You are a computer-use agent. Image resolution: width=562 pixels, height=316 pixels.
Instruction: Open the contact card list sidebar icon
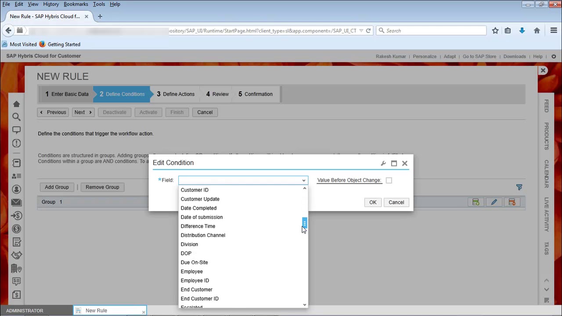16,176
